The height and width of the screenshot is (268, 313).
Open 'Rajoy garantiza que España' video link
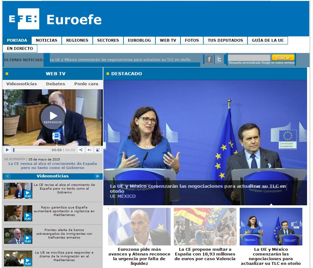click(x=64, y=211)
